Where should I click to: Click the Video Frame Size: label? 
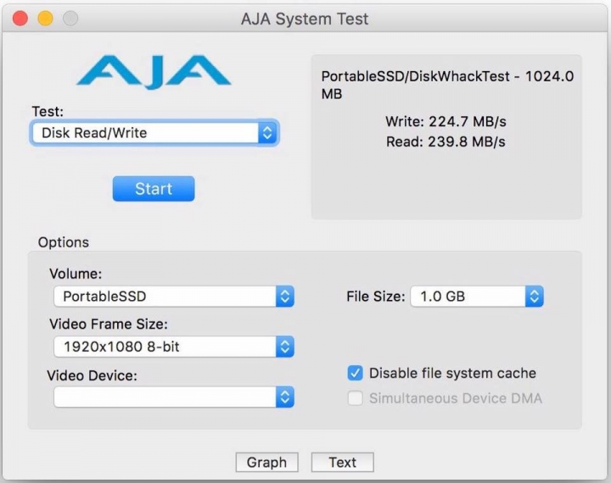pos(109,324)
